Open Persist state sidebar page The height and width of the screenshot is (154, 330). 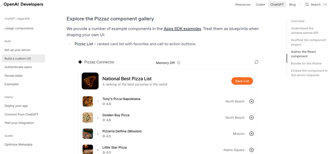pos(13,76)
